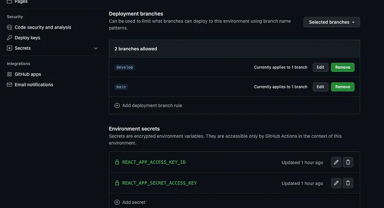Click the Security section label in the sidebar

point(15,17)
